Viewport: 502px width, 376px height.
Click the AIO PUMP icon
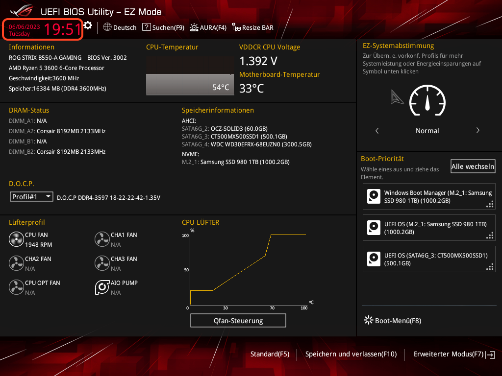(x=102, y=287)
